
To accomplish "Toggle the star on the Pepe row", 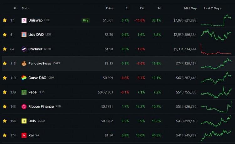I will pos(5,92).
